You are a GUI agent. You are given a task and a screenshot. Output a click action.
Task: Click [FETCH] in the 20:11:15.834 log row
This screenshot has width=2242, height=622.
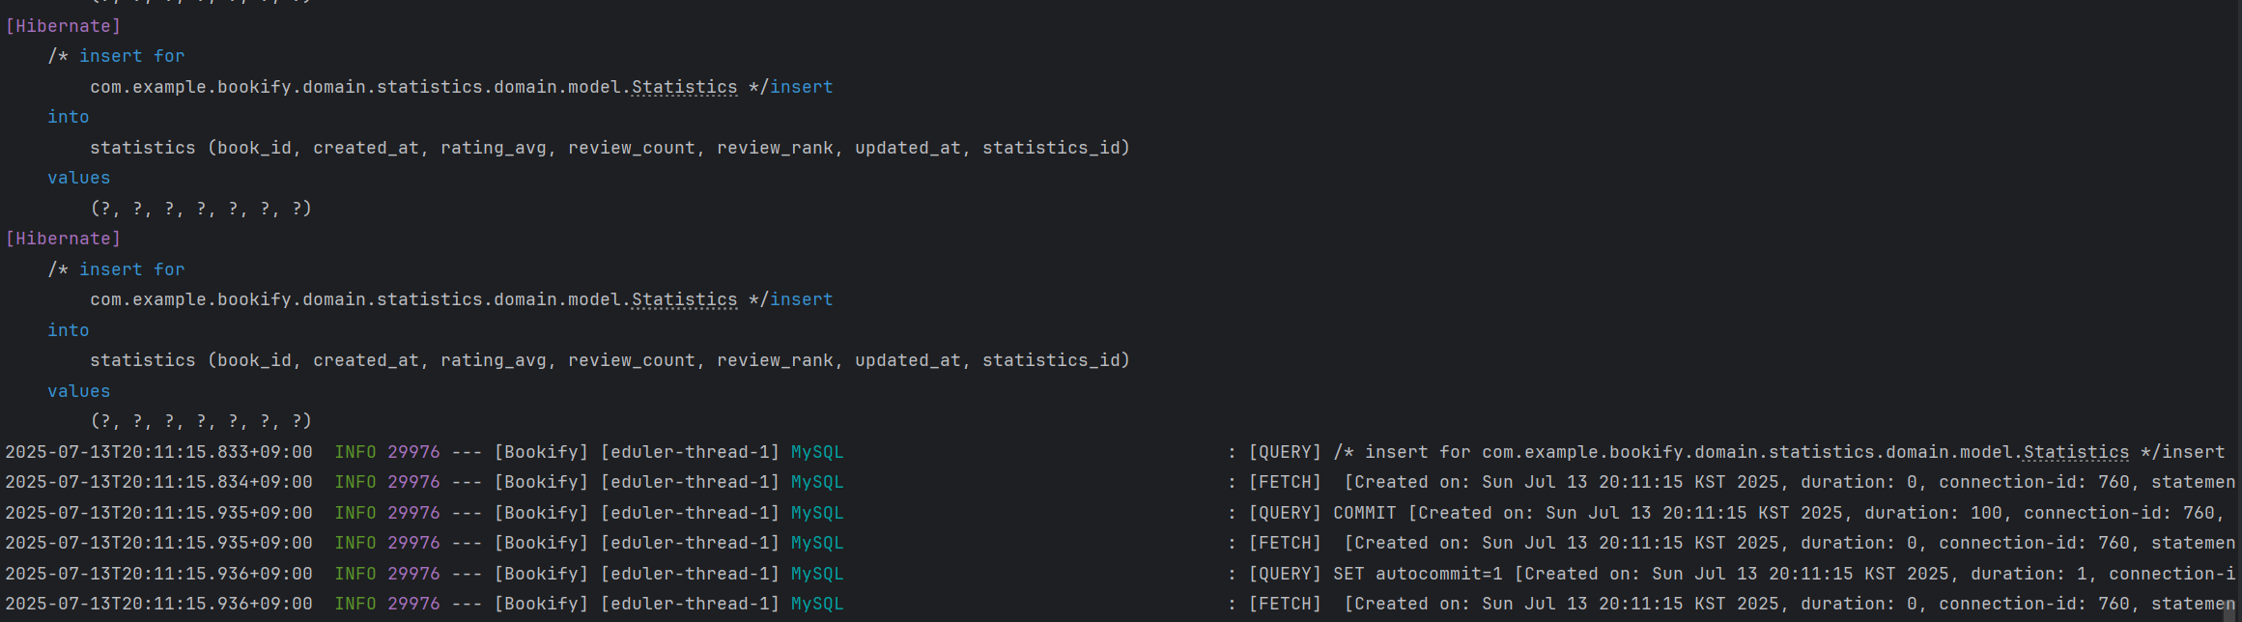coord(1285,482)
